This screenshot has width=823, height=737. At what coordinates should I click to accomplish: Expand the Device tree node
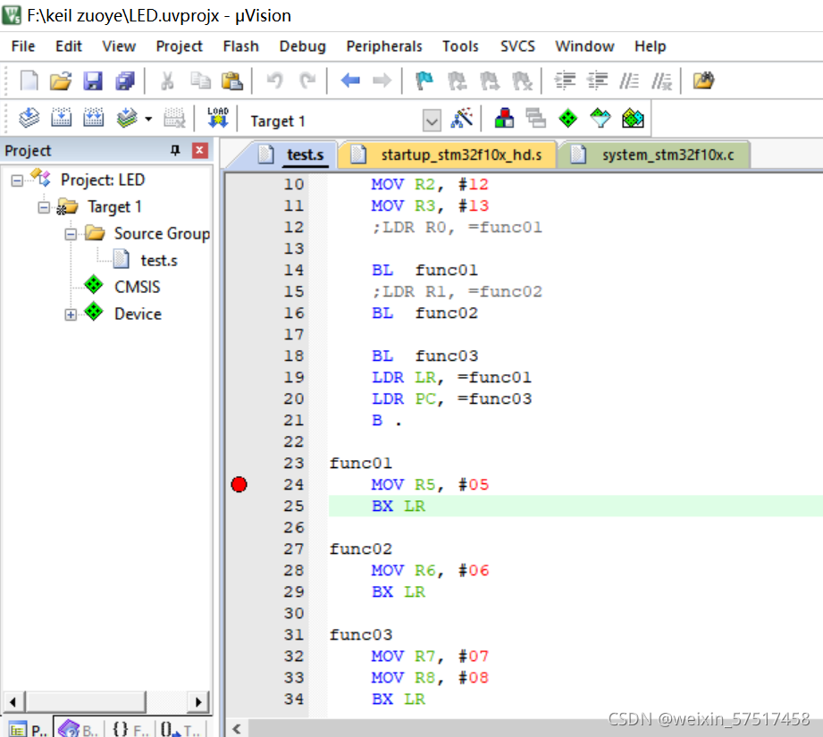click(71, 314)
